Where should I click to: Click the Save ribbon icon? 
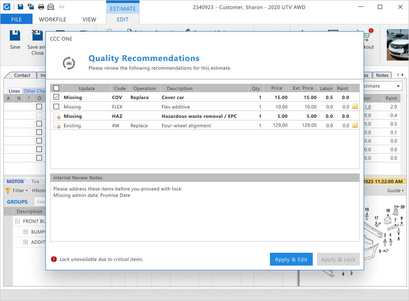click(15, 35)
